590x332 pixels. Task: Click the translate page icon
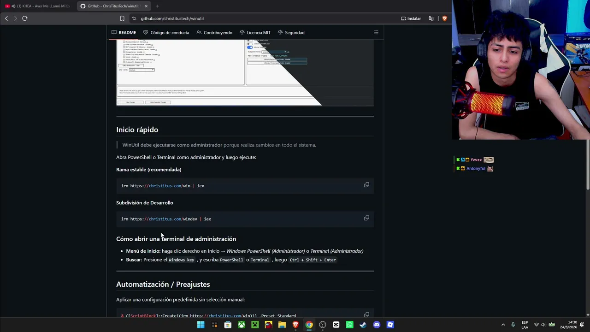point(431,18)
